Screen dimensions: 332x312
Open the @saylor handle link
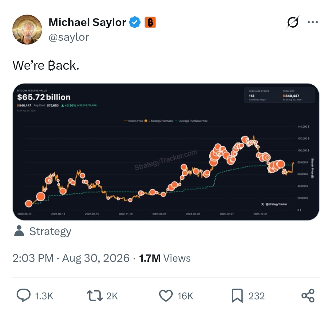69,37
